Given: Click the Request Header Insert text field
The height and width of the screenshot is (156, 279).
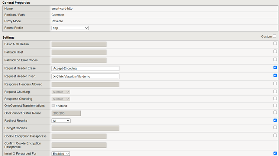Looking at the screenshot, I should (86, 77).
